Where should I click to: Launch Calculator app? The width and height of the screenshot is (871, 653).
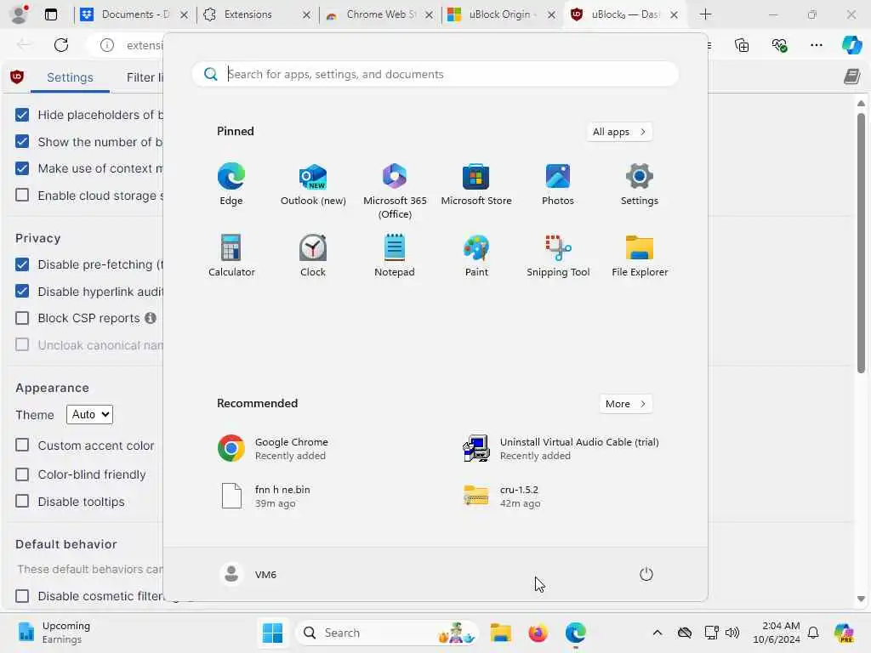231,255
